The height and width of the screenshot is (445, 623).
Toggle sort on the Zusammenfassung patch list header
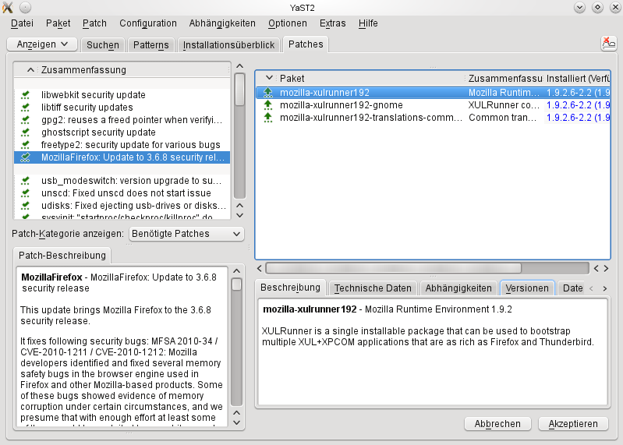pos(122,70)
